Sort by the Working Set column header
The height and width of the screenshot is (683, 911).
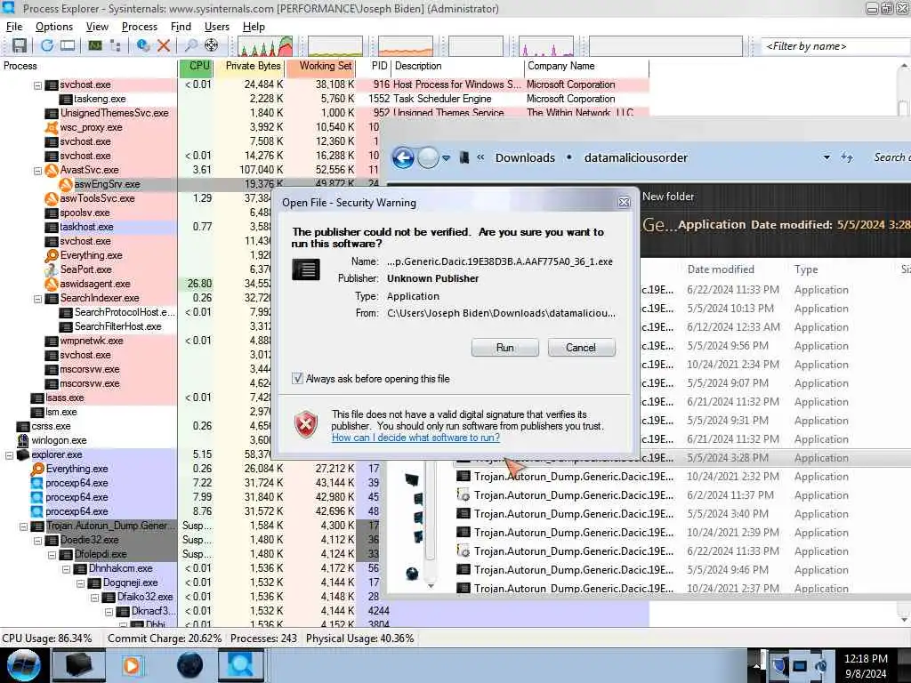[320, 66]
